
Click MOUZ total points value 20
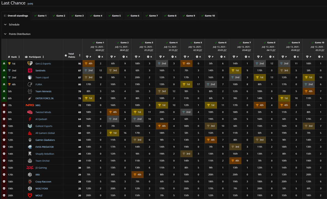click(80, 196)
